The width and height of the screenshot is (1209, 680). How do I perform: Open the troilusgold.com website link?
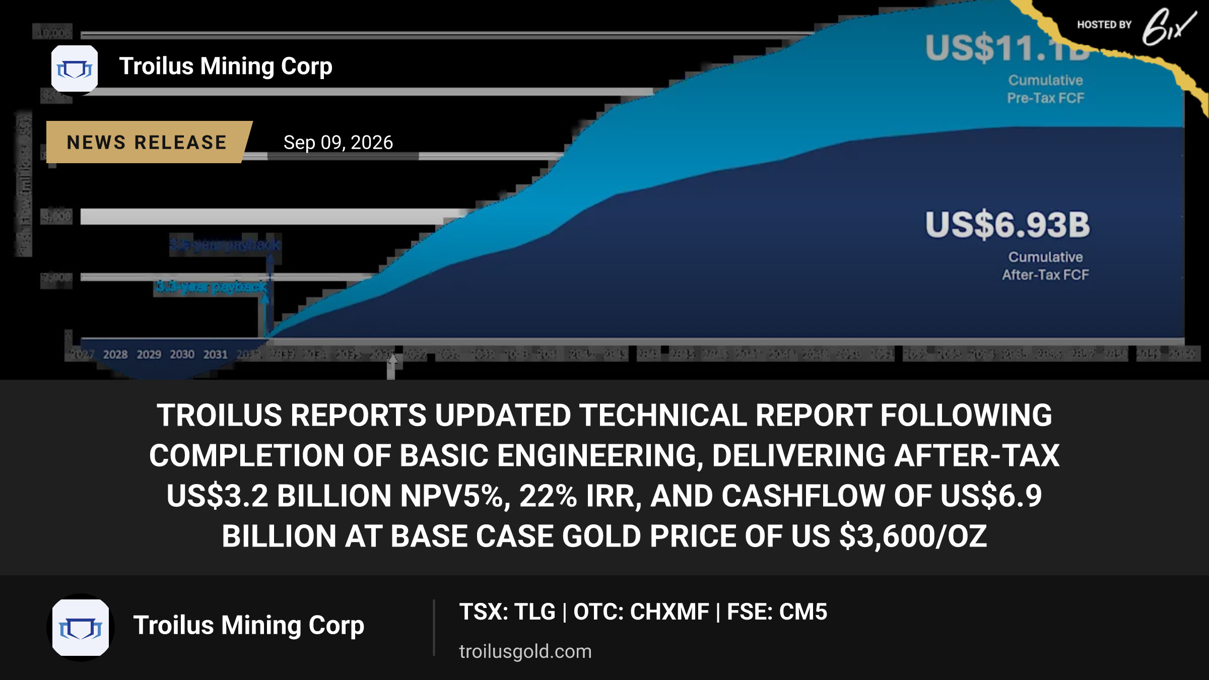525,651
